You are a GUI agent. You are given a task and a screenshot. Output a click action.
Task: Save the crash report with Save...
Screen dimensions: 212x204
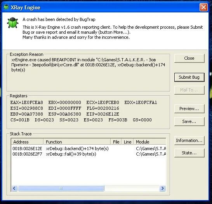click(x=189, y=121)
